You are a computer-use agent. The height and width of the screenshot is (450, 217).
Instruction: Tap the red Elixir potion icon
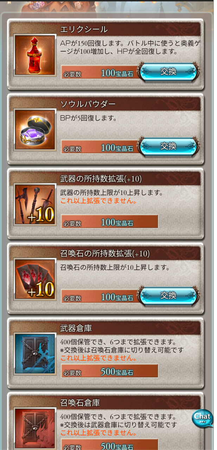pos(35,55)
